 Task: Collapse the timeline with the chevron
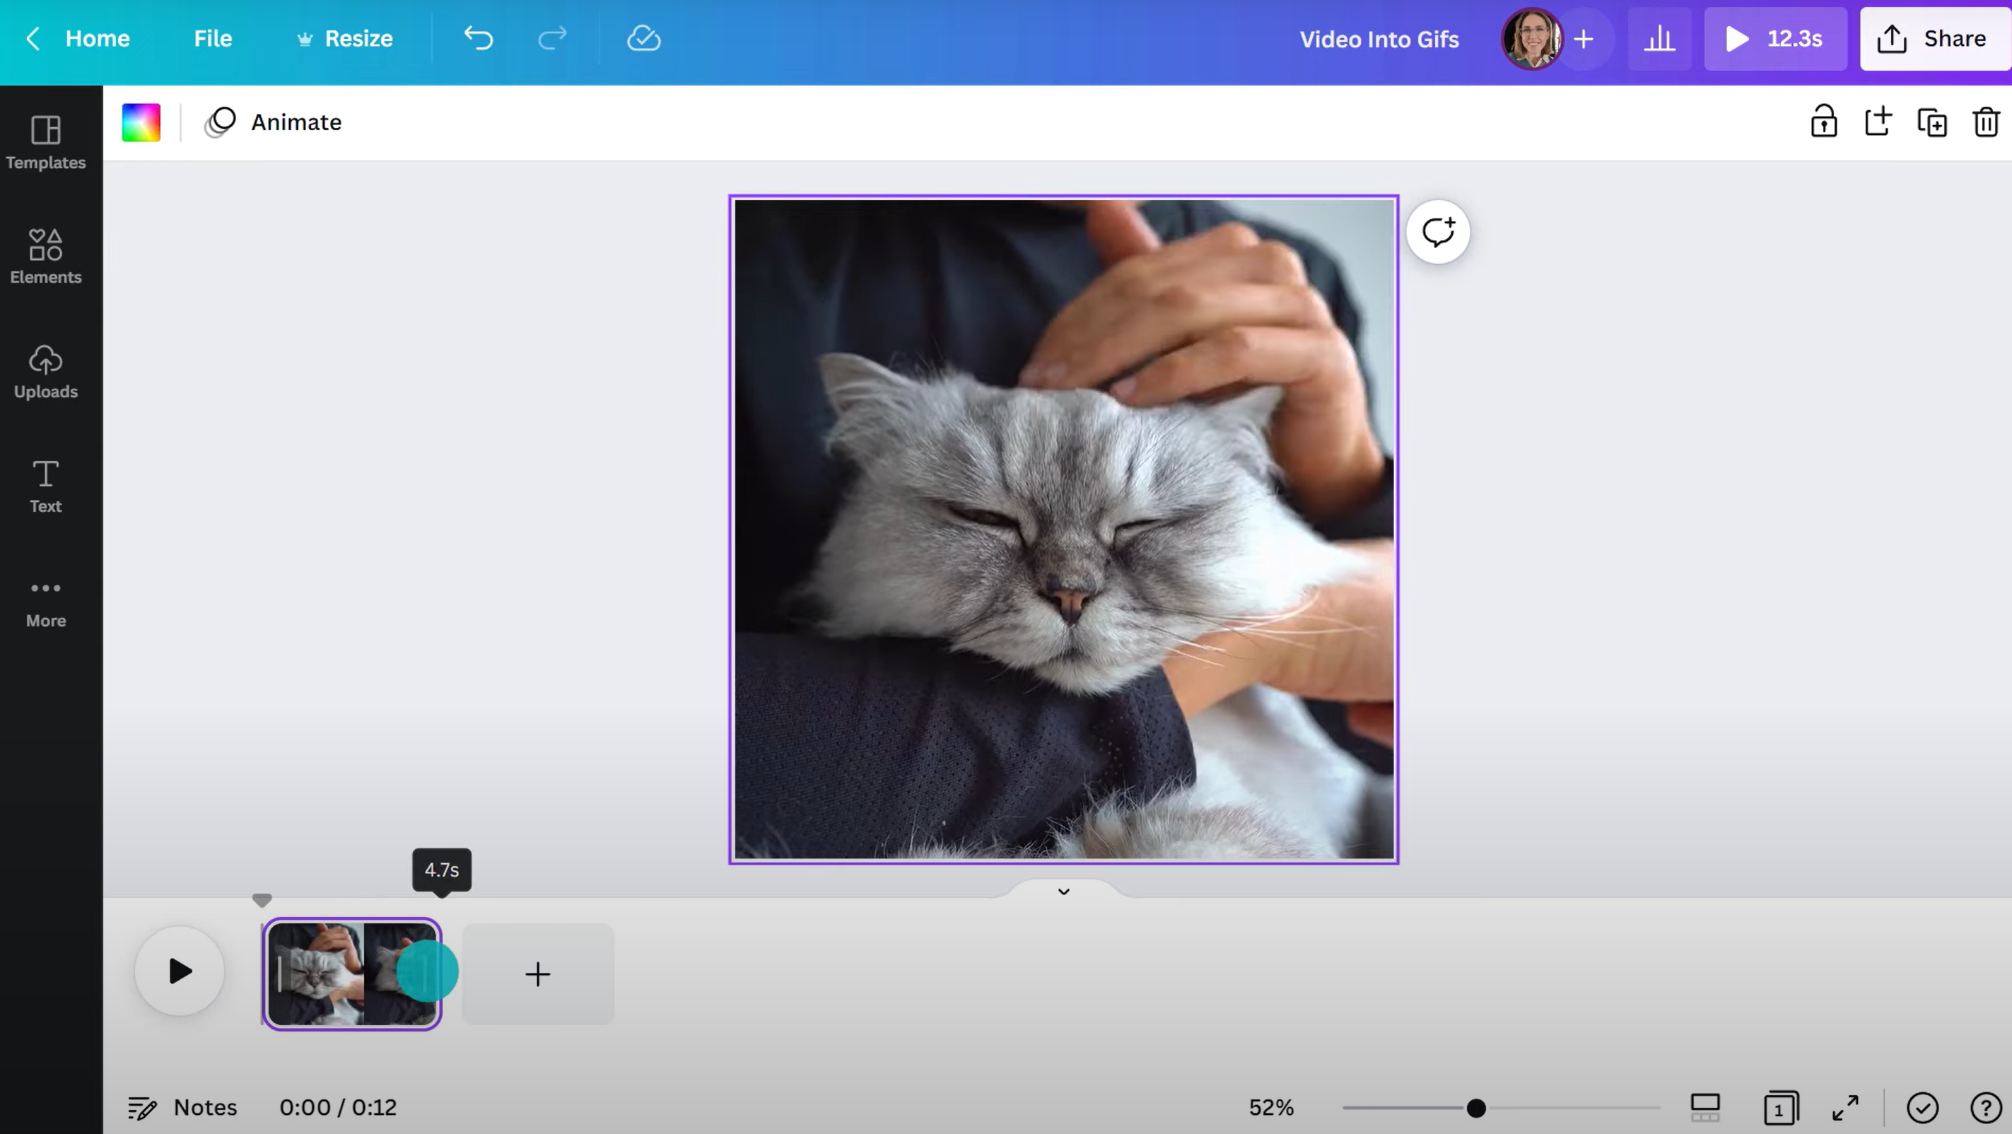click(1063, 891)
